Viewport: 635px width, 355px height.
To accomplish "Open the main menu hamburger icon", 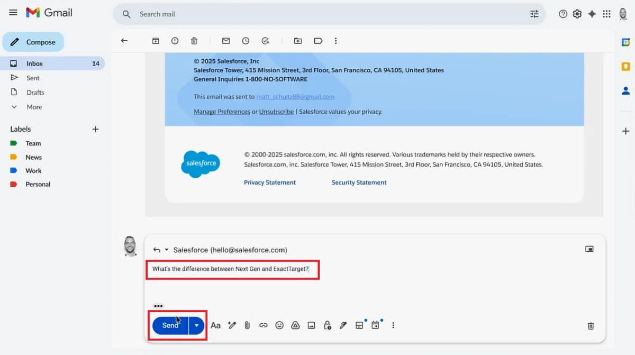I will tap(13, 13).
